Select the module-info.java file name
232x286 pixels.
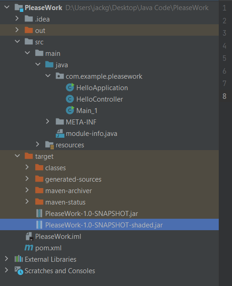click(92, 134)
